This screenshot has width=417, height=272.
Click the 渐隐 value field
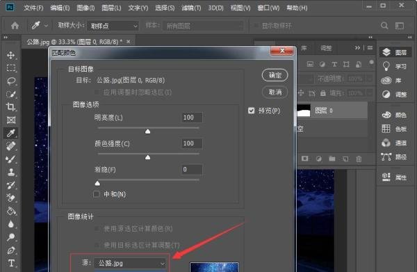192,170
